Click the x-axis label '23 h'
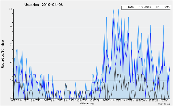The image size is (173, 106). coord(164,100)
